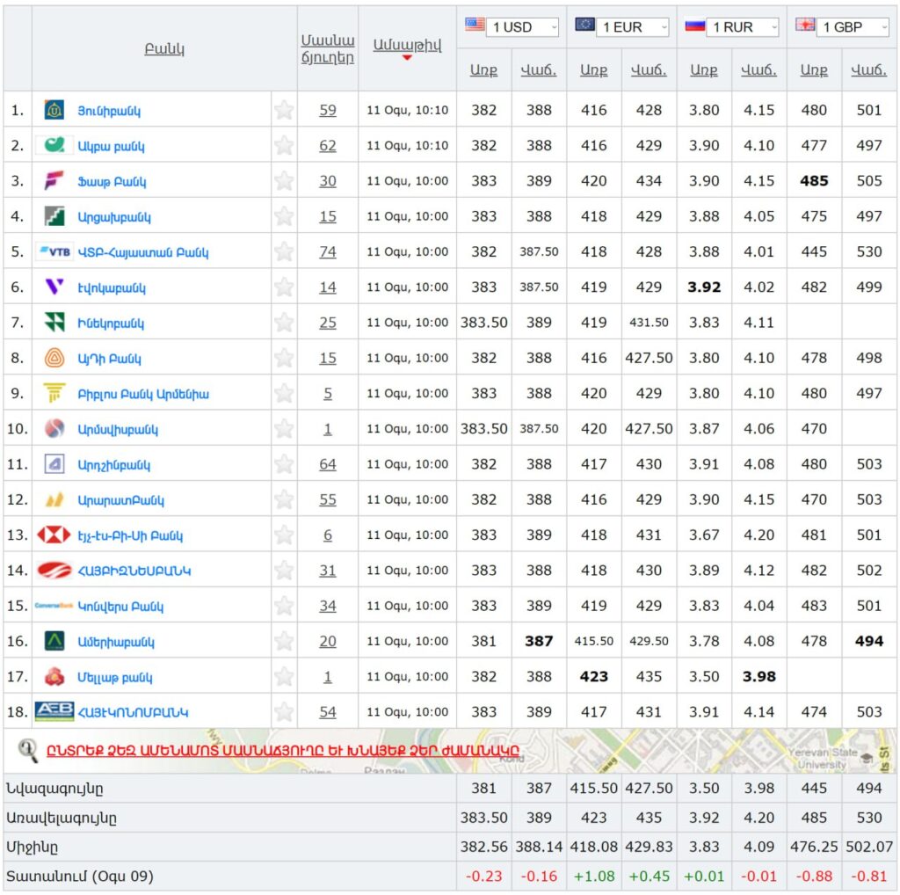900x895 pixels.
Task: Sort by the Ամսաթիվ column header
Action: point(407,46)
